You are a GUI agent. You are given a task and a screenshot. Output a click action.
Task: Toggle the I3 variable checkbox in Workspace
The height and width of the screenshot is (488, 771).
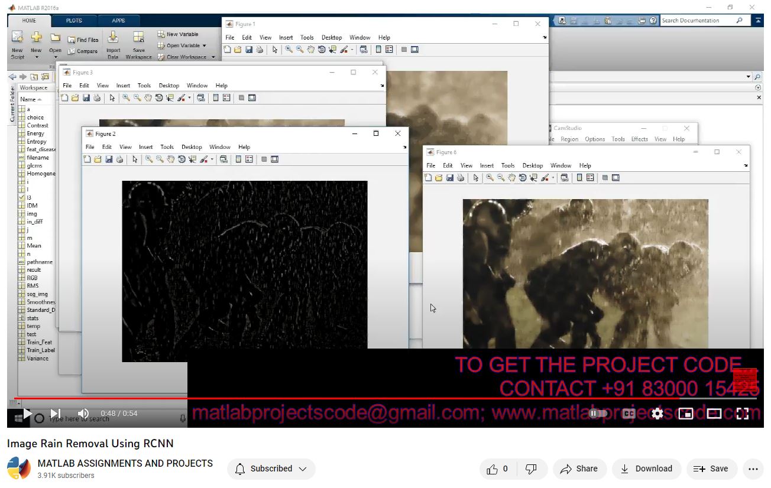22,197
